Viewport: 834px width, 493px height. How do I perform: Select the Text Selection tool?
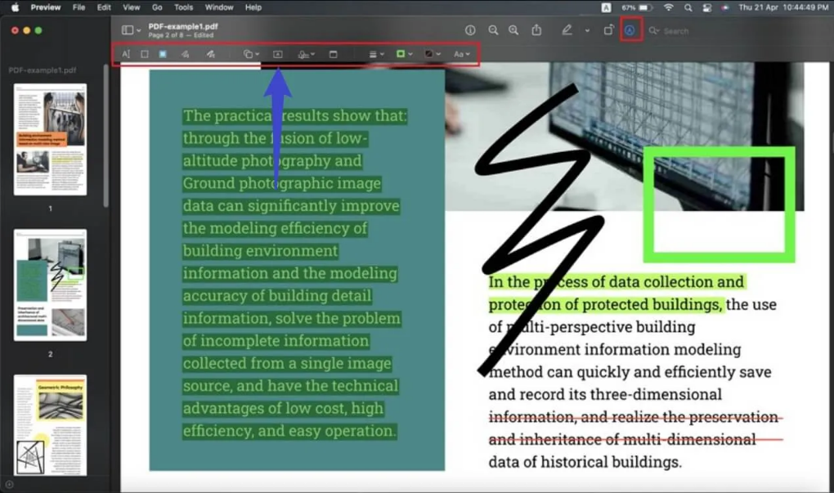pos(126,54)
